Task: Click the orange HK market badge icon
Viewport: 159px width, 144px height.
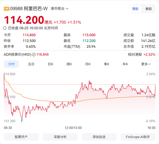Action: [6, 9]
